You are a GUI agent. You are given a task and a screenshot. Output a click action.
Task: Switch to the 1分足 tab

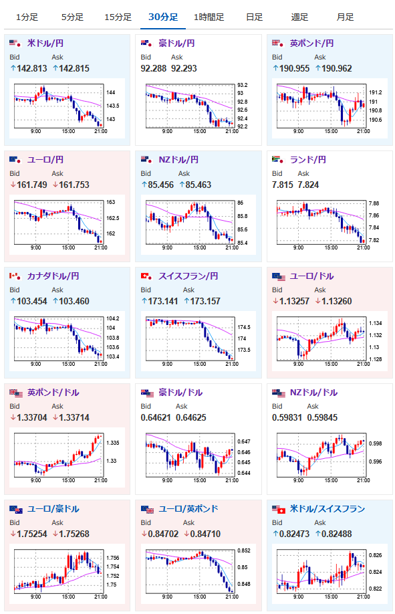[27, 17]
